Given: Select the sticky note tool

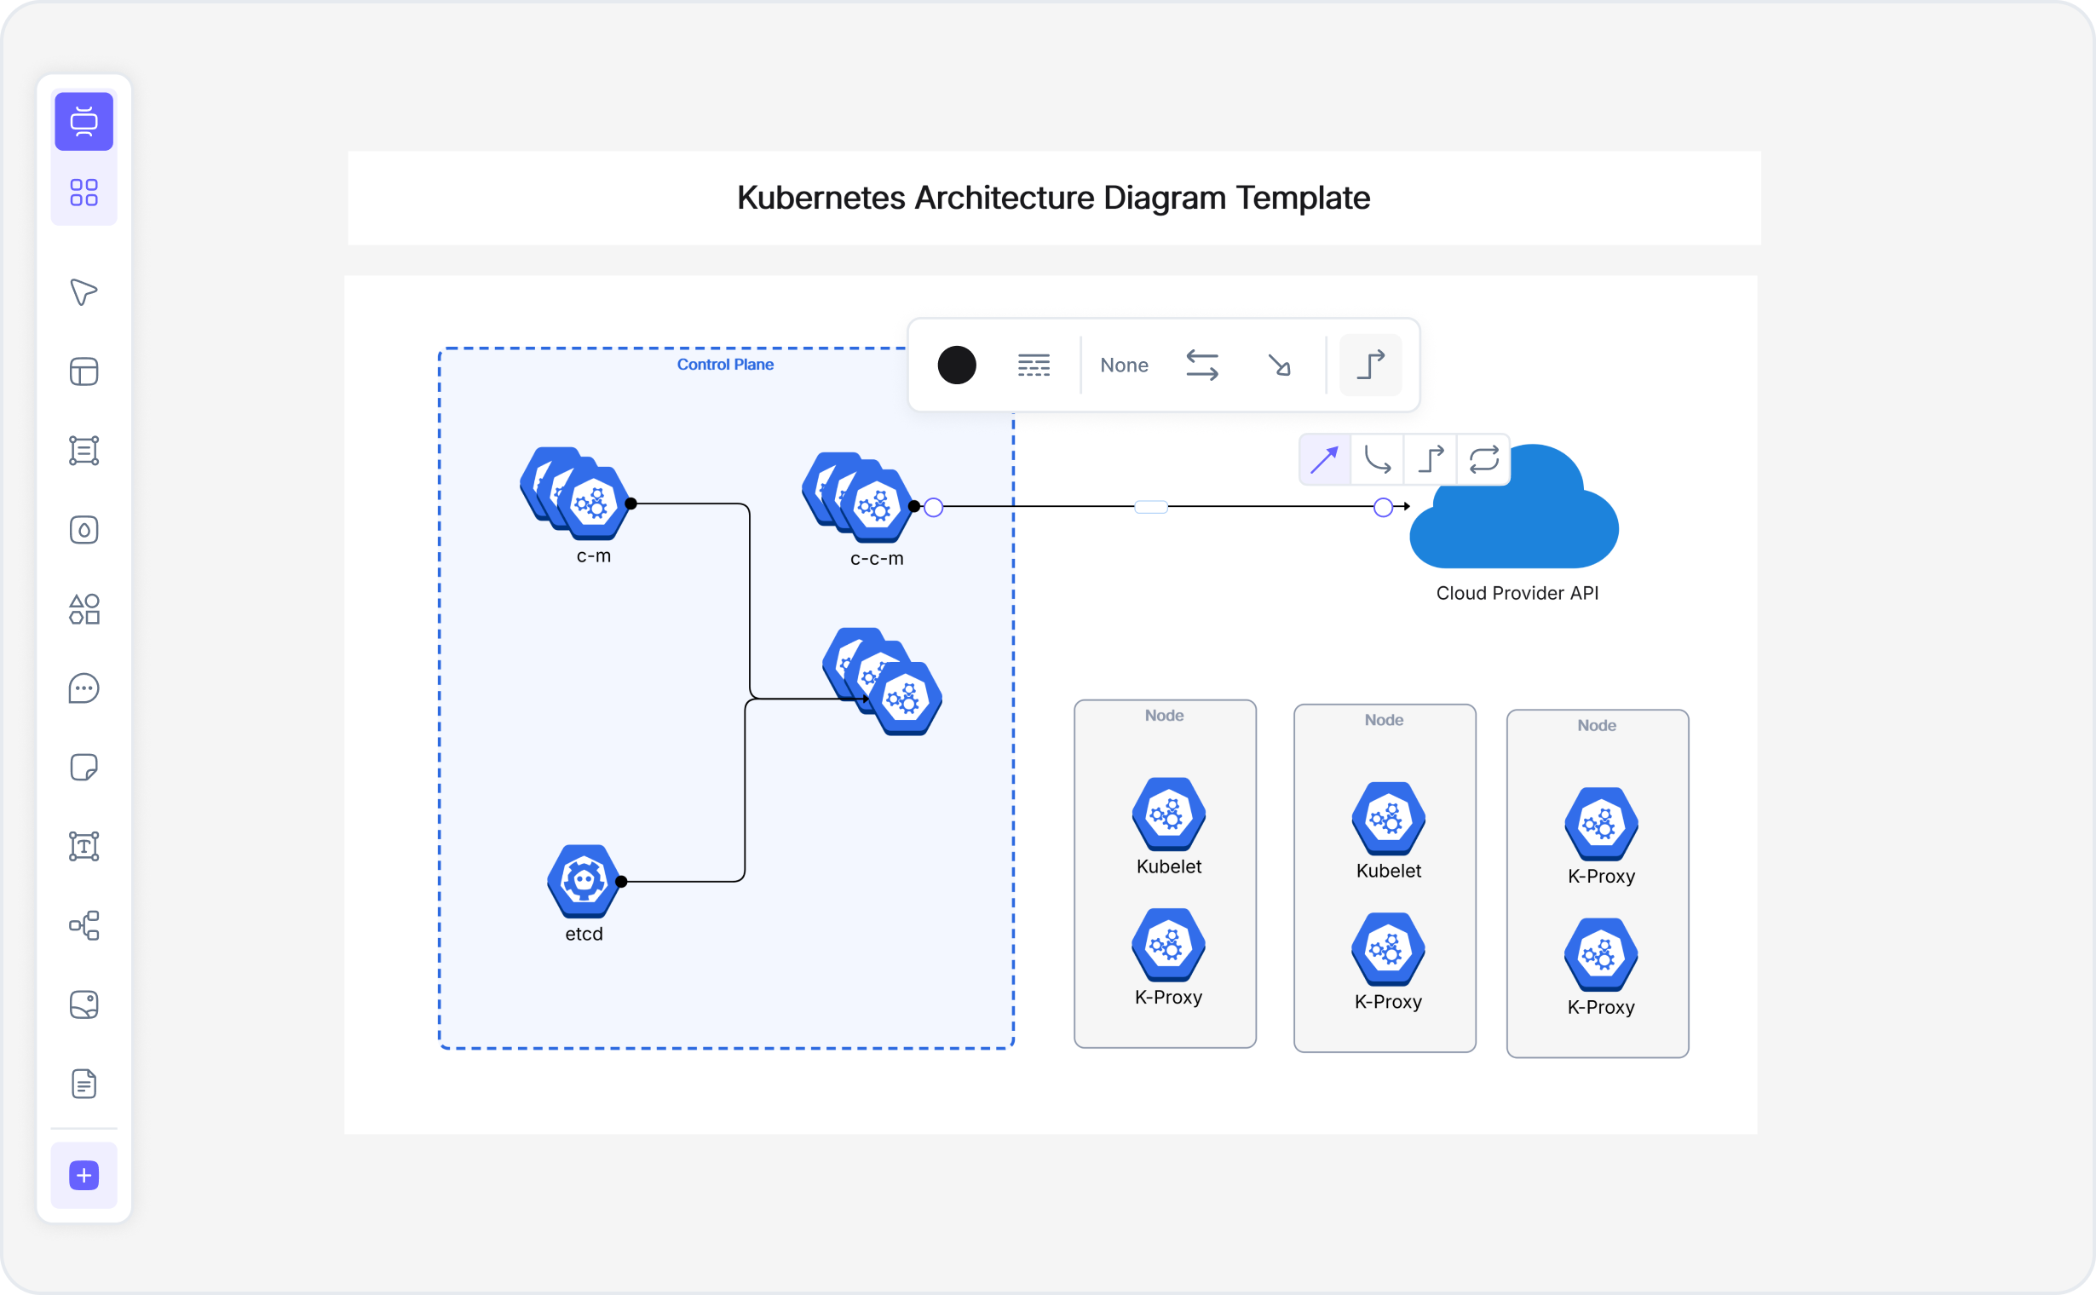Looking at the screenshot, I should [x=84, y=768].
